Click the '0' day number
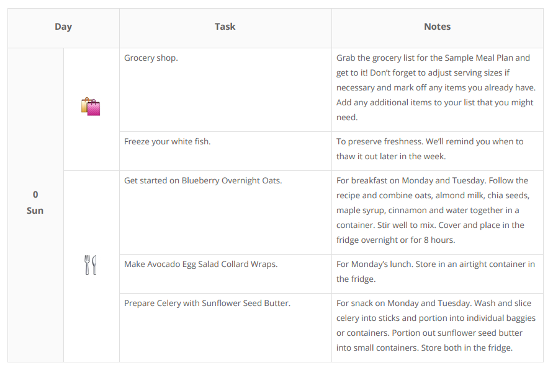 (35, 195)
